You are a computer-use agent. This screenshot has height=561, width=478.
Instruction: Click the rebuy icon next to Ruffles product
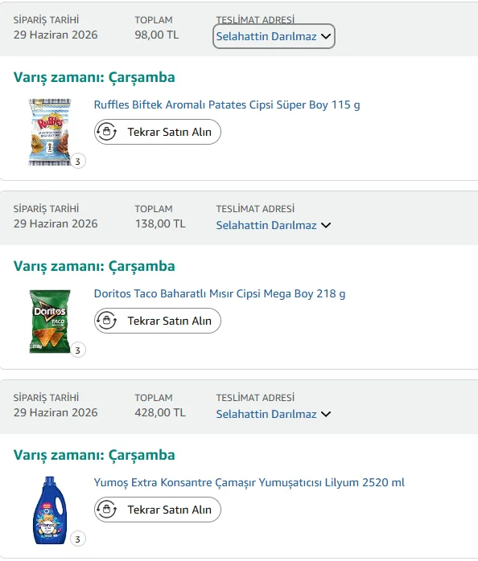[106, 132]
